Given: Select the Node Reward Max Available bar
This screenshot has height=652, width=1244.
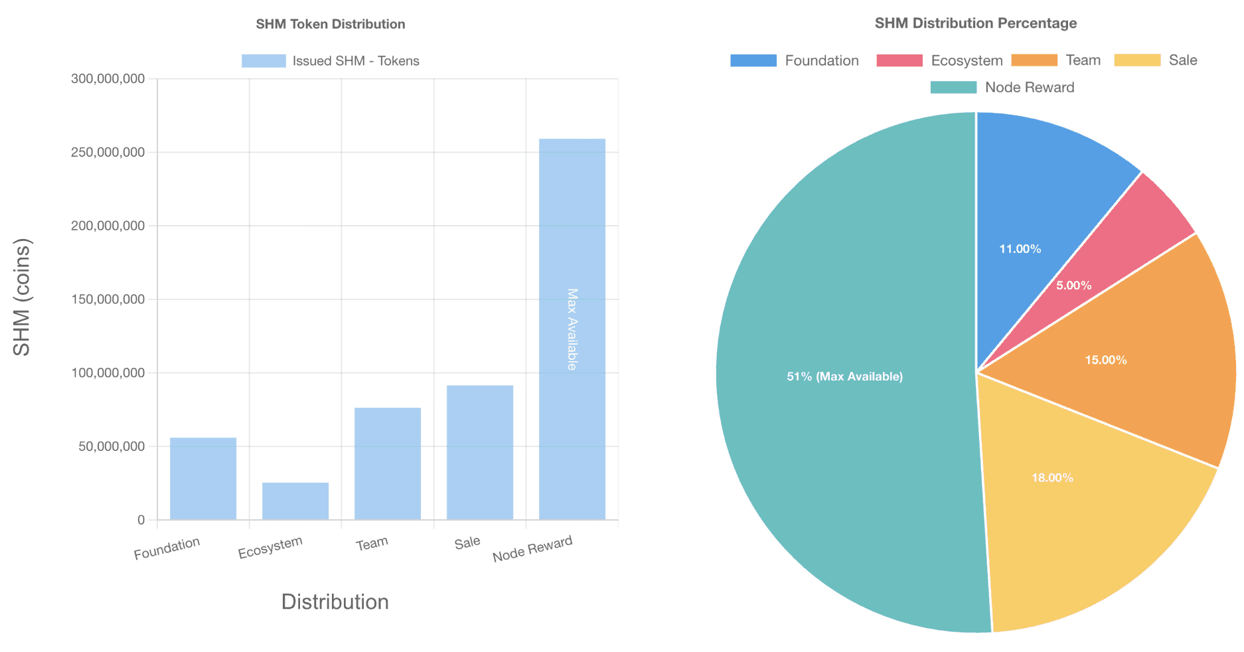Looking at the screenshot, I should coord(572,329).
